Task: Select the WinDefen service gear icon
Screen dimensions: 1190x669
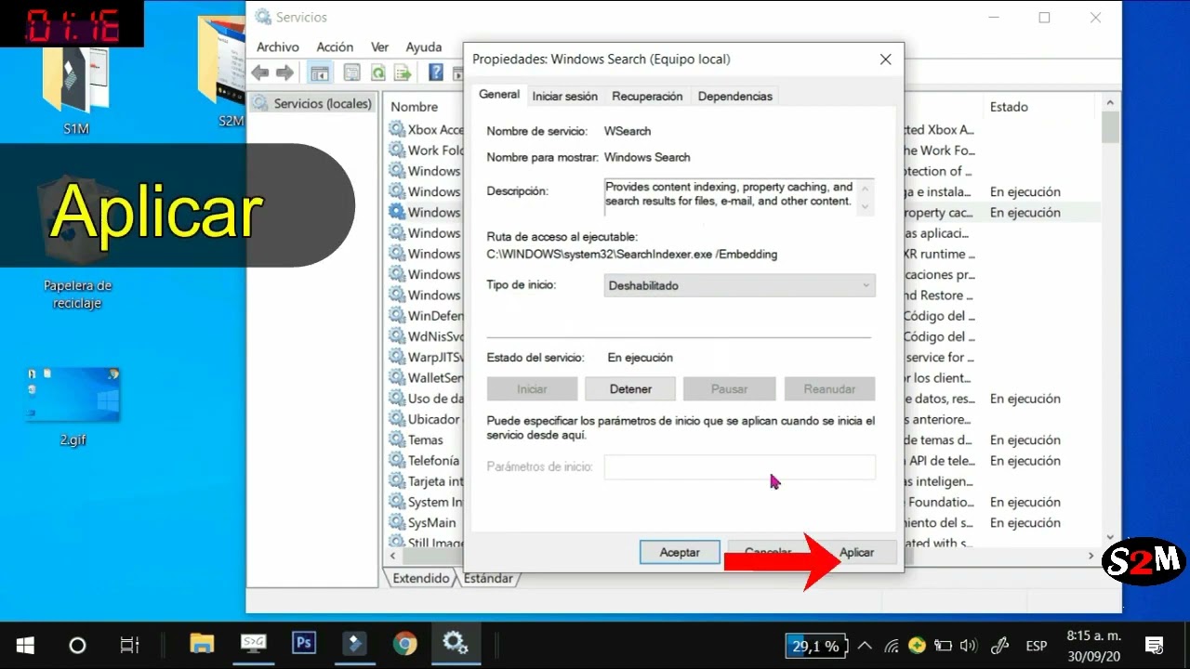Action: (x=397, y=316)
